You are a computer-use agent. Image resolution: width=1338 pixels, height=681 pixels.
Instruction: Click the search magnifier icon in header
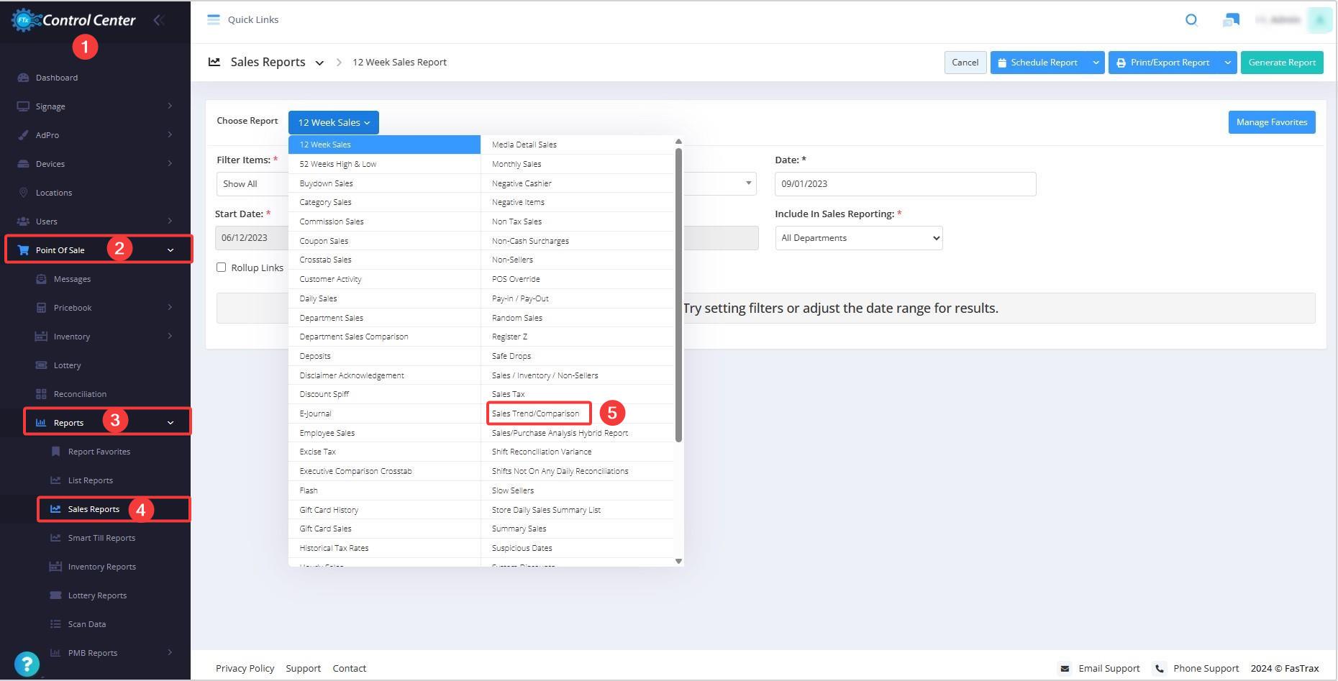coord(1191,20)
